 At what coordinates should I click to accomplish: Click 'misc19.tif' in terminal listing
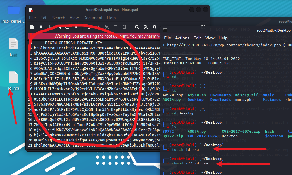coord(247,95)
